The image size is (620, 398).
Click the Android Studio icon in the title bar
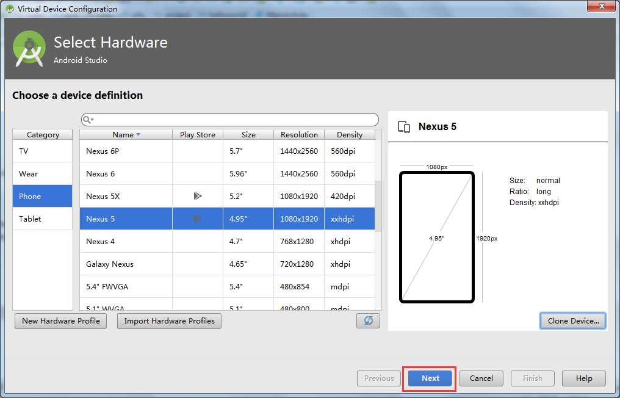(x=10, y=9)
